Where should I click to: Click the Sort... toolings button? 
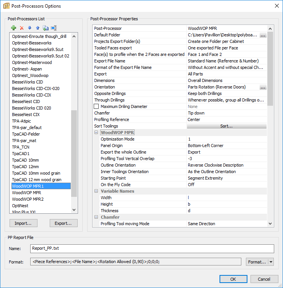click(x=226, y=126)
